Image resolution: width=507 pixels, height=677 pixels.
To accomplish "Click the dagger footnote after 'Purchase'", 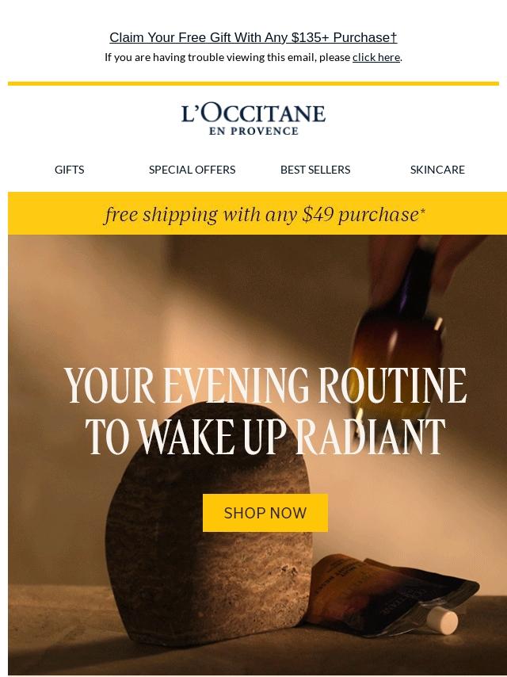I will [x=394, y=37].
